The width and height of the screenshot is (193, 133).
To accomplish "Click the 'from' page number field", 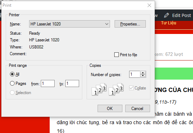I will pos(48,83).
